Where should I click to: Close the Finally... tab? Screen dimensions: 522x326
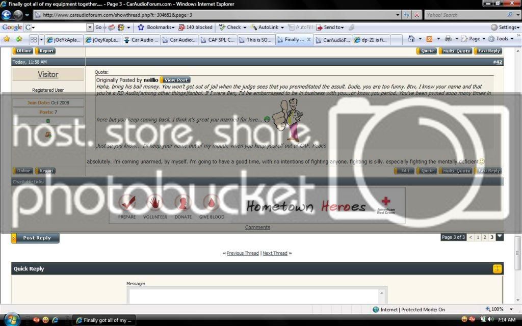(308, 40)
